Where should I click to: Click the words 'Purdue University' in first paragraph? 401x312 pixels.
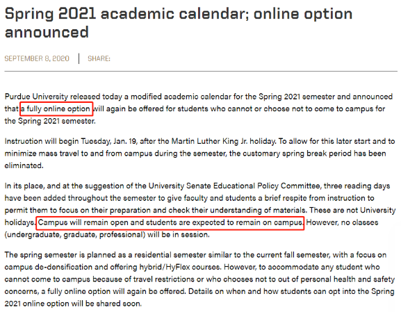point(36,97)
